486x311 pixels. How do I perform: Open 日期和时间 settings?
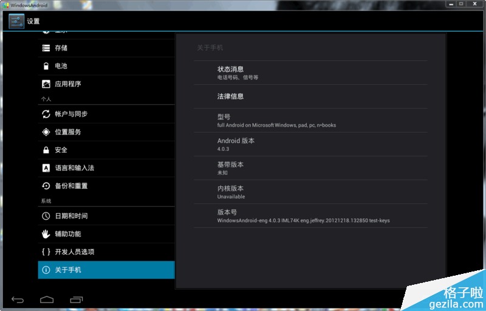tap(106, 216)
